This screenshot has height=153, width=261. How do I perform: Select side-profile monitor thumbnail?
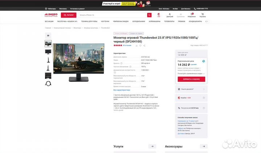click(48, 60)
